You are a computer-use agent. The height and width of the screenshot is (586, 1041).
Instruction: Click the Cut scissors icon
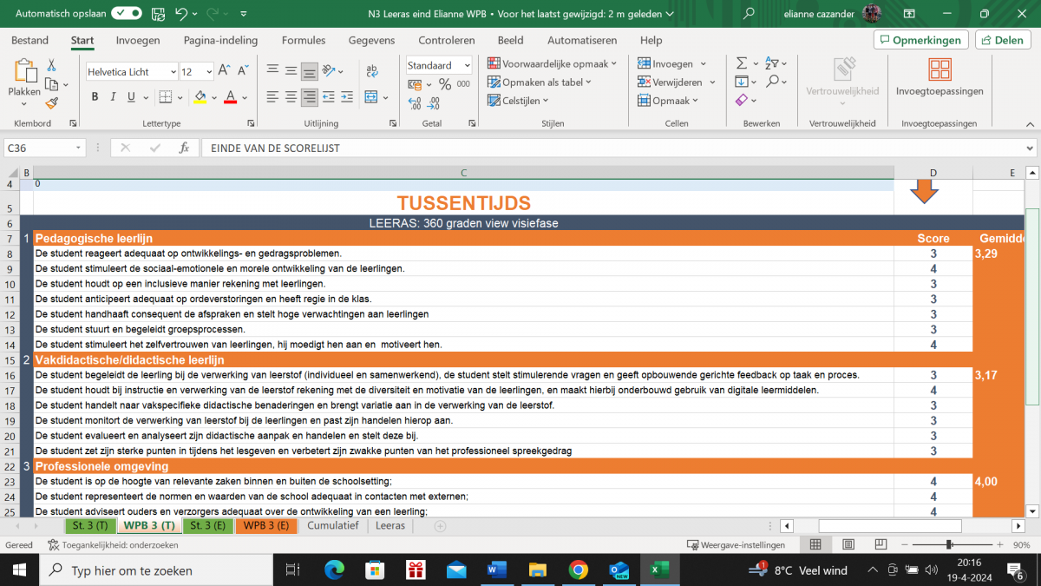[51, 65]
